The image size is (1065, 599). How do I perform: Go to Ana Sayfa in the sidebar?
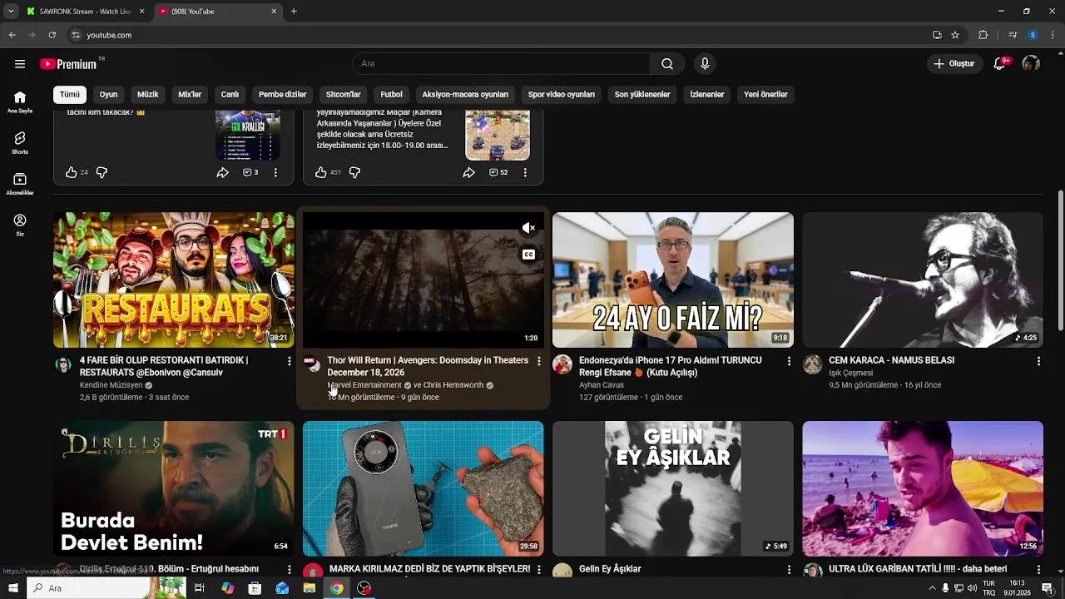(20, 102)
